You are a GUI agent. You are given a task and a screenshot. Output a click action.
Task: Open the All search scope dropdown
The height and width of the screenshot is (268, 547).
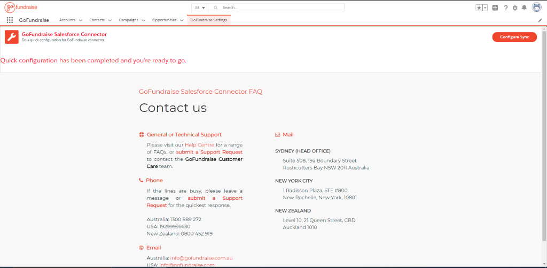point(200,7)
